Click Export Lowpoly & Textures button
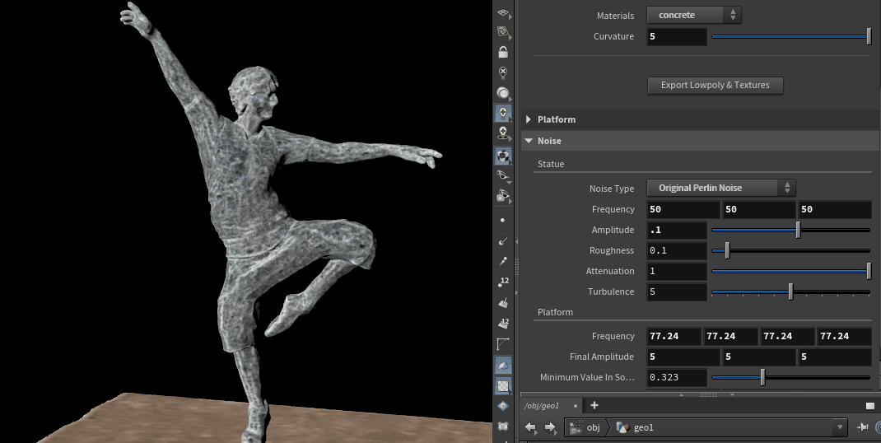 click(x=715, y=85)
